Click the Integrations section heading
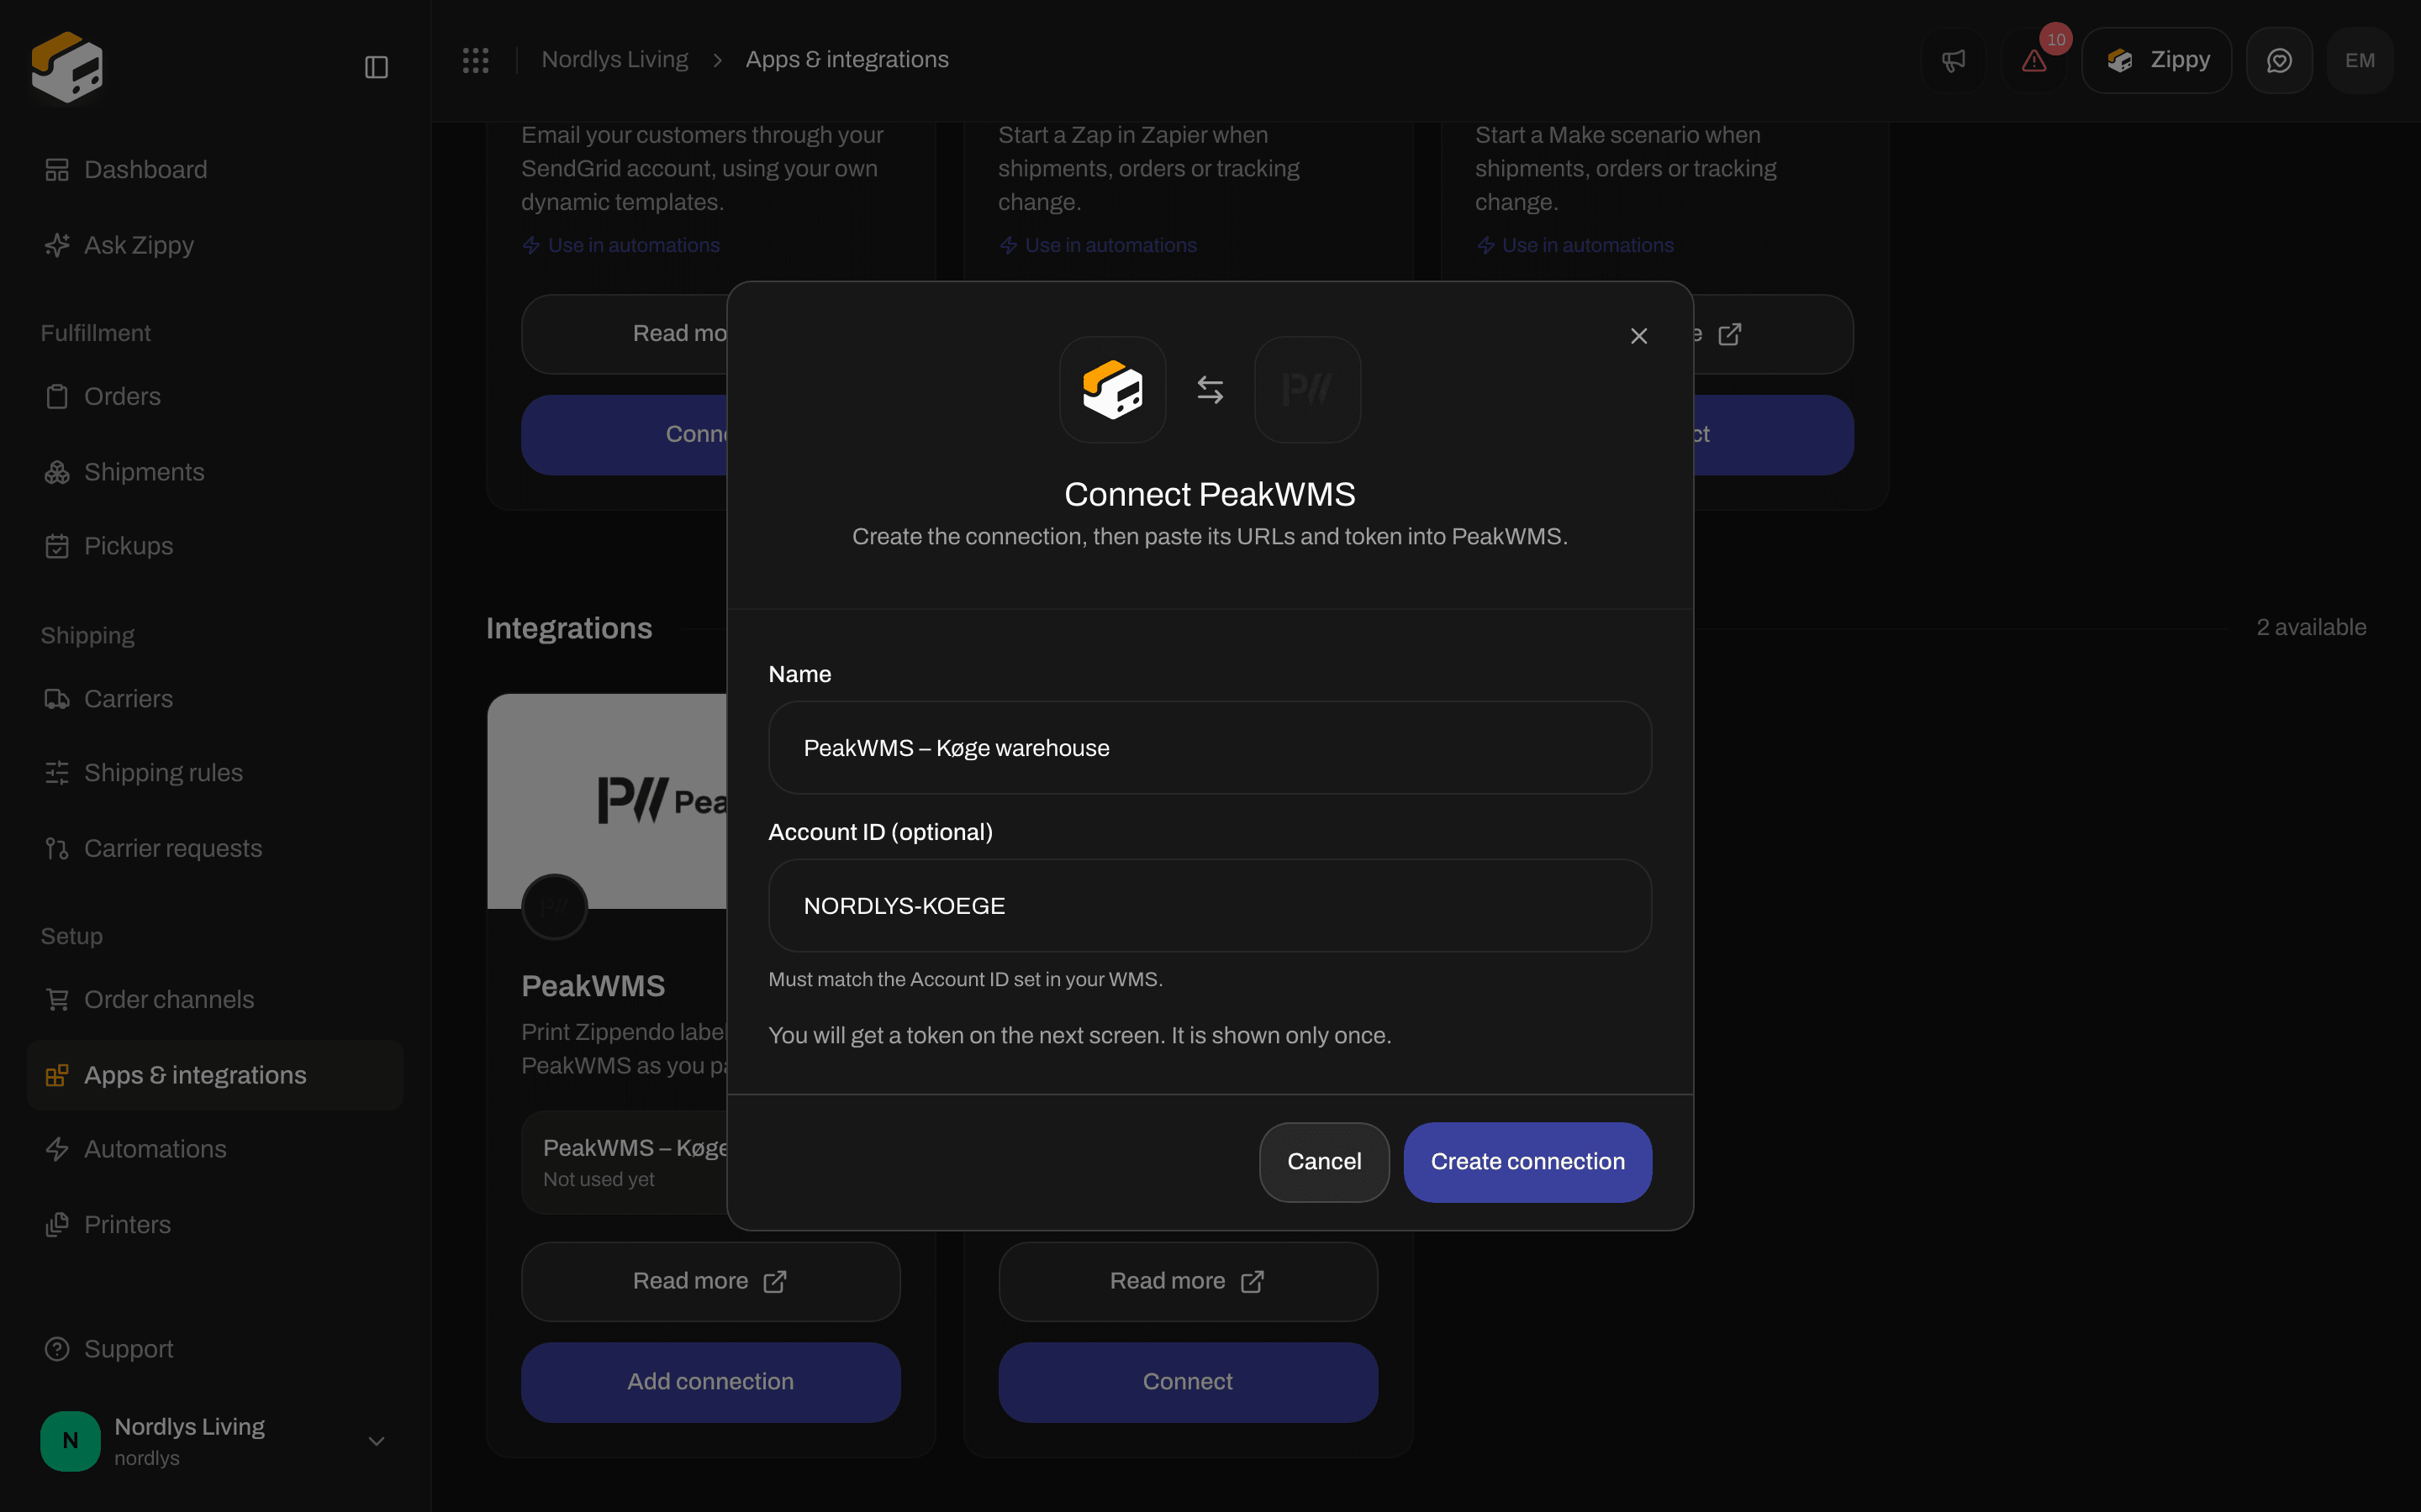Viewport: 2421px width, 1512px height. point(569,628)
